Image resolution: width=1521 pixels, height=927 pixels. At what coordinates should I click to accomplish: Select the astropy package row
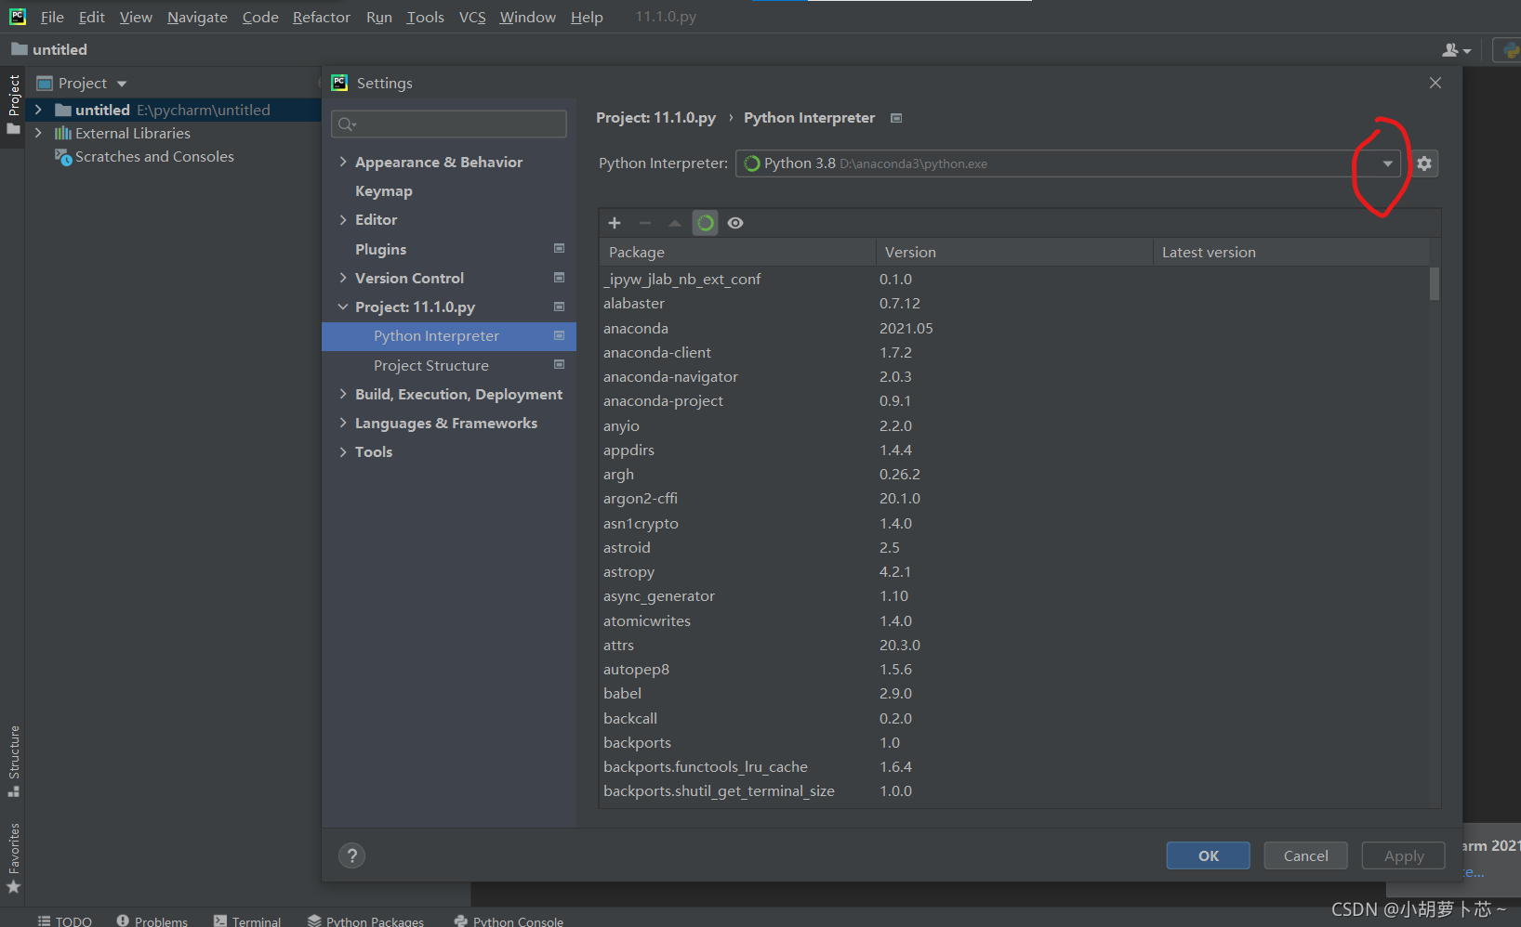click(x=1014, y=571)
